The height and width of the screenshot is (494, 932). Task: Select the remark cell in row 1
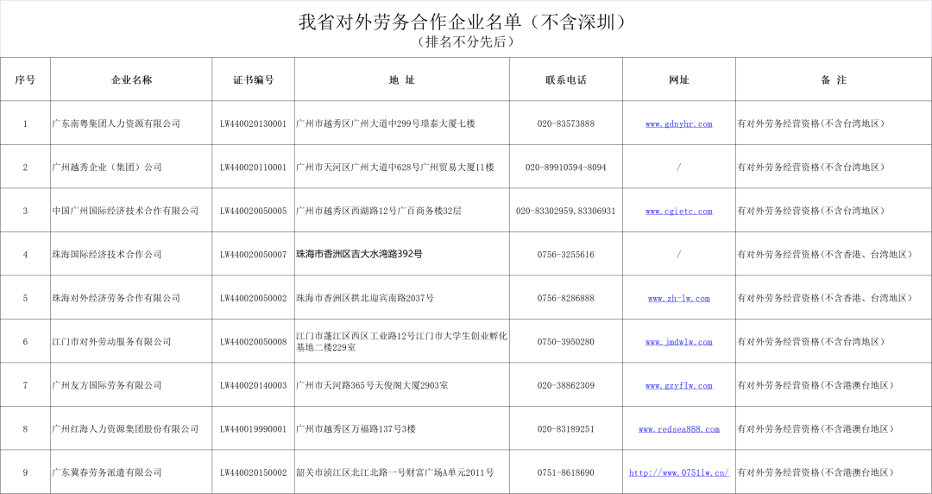834,123
